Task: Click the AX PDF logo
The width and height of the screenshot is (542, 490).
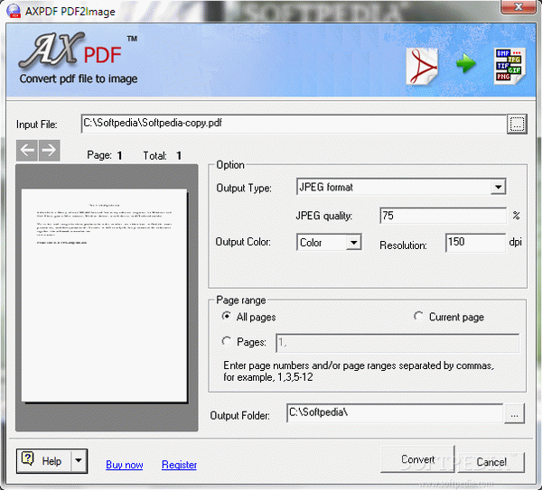Action: (x=70, y=50)
